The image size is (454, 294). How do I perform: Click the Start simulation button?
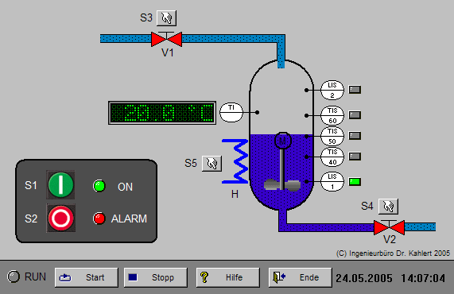tap(87, 277)
